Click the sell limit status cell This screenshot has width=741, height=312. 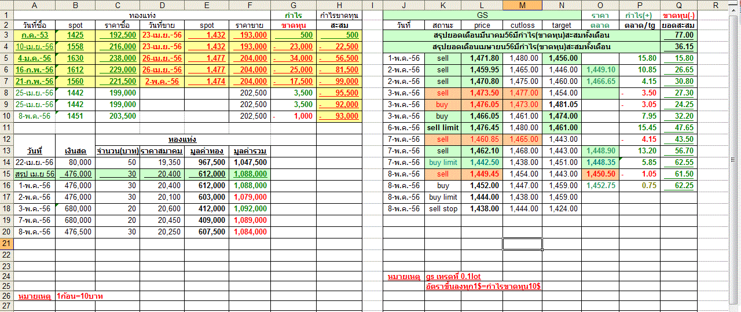point(443,127)
